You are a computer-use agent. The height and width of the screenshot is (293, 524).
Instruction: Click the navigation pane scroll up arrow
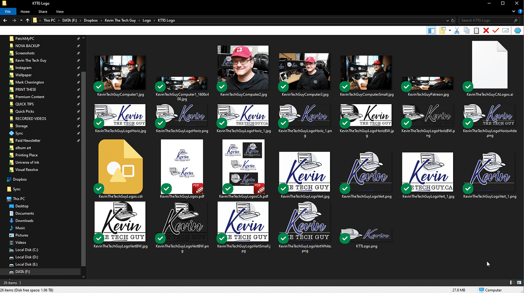pyautogui.click(x=84, y=38)
